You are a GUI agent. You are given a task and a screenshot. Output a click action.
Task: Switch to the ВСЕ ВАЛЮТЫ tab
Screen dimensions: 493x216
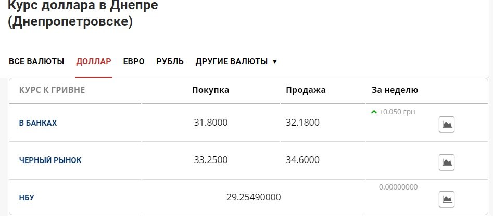pyautogui.click(x=36, y=61)
